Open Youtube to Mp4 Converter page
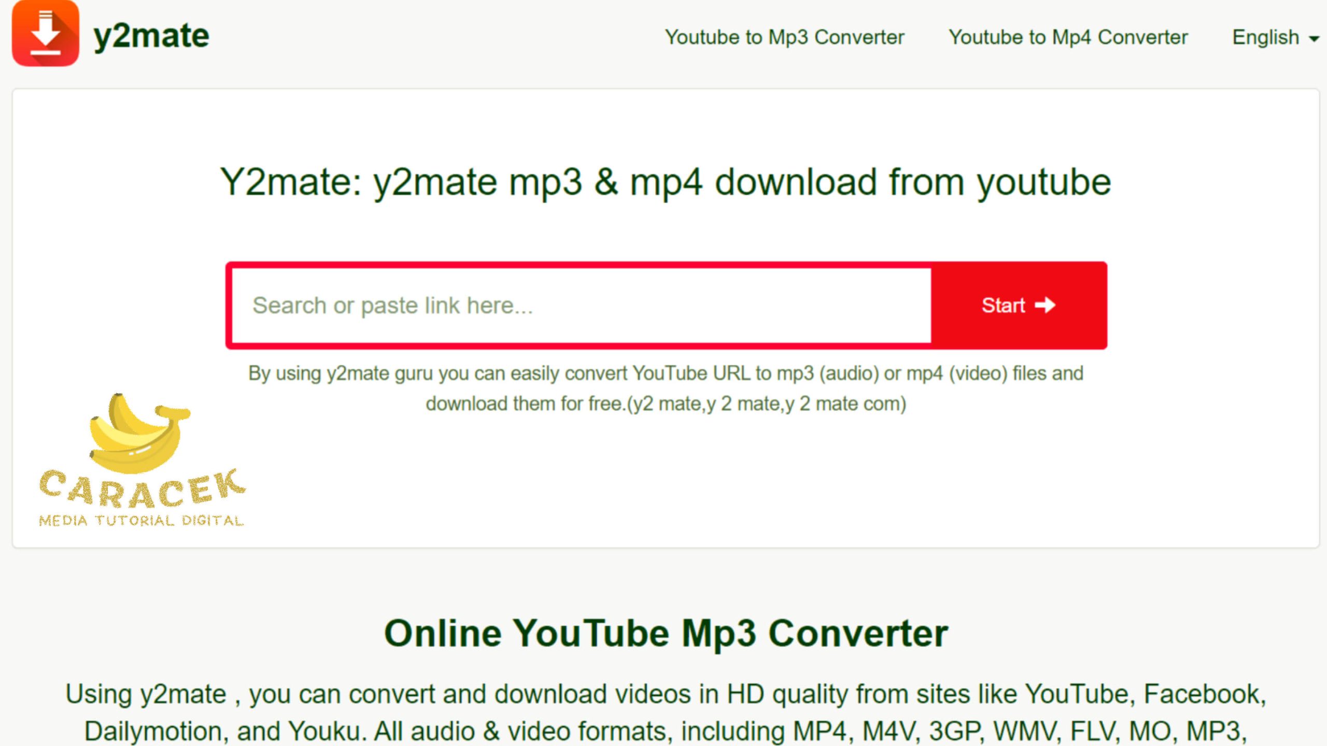Viewport: 1327px width, 746px height. coord(1068,37)
